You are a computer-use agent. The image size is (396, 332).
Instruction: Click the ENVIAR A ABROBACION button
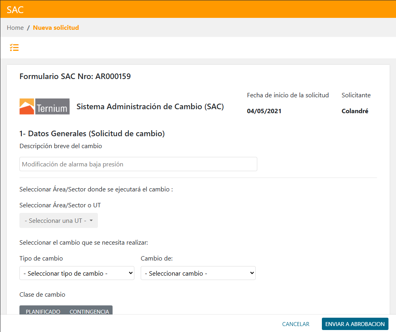coord(355,324)
